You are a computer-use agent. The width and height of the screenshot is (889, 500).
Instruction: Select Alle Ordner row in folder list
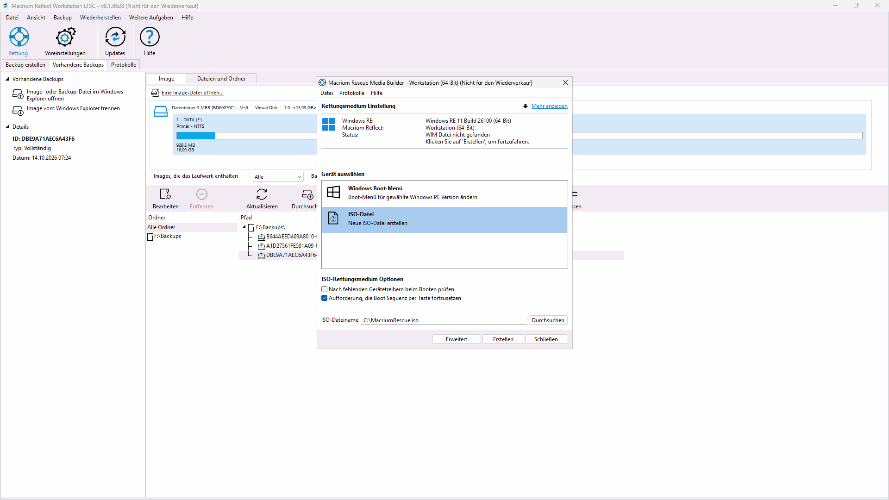[192, 227]
